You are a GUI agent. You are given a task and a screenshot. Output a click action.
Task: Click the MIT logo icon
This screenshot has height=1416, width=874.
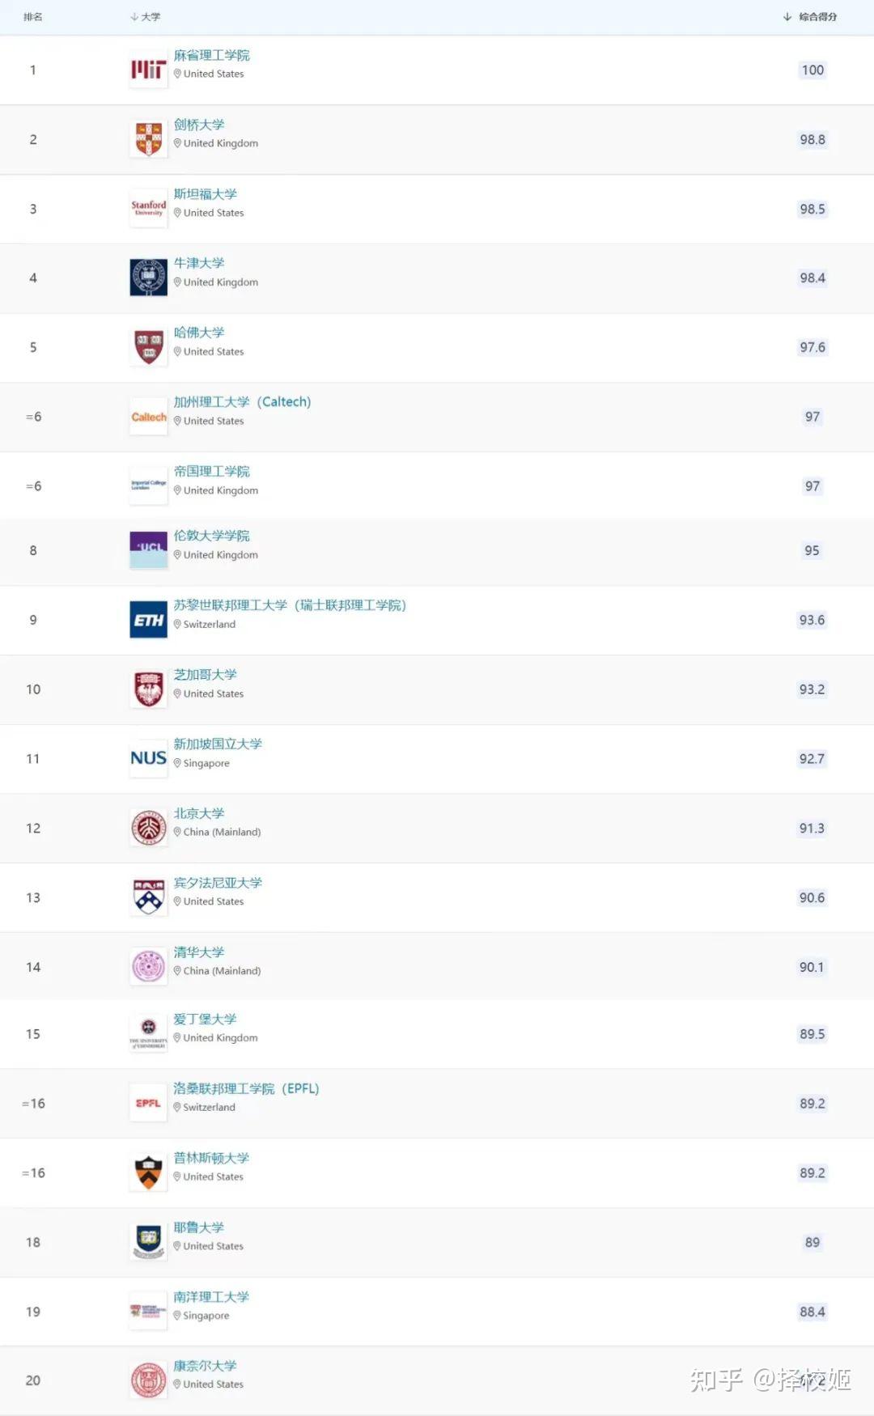tap(148, 70)
